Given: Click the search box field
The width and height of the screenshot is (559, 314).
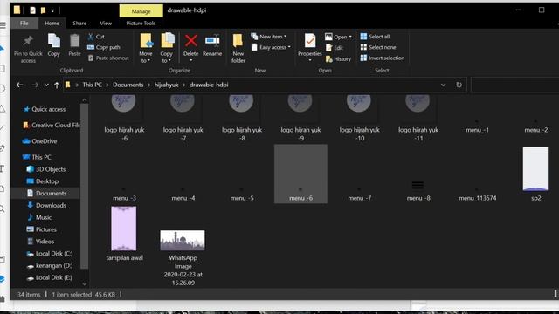Looking at the screenshot, I should tap(514, 85).
